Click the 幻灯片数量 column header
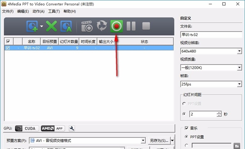Viewport: 245px width, 149px height. 69,42
